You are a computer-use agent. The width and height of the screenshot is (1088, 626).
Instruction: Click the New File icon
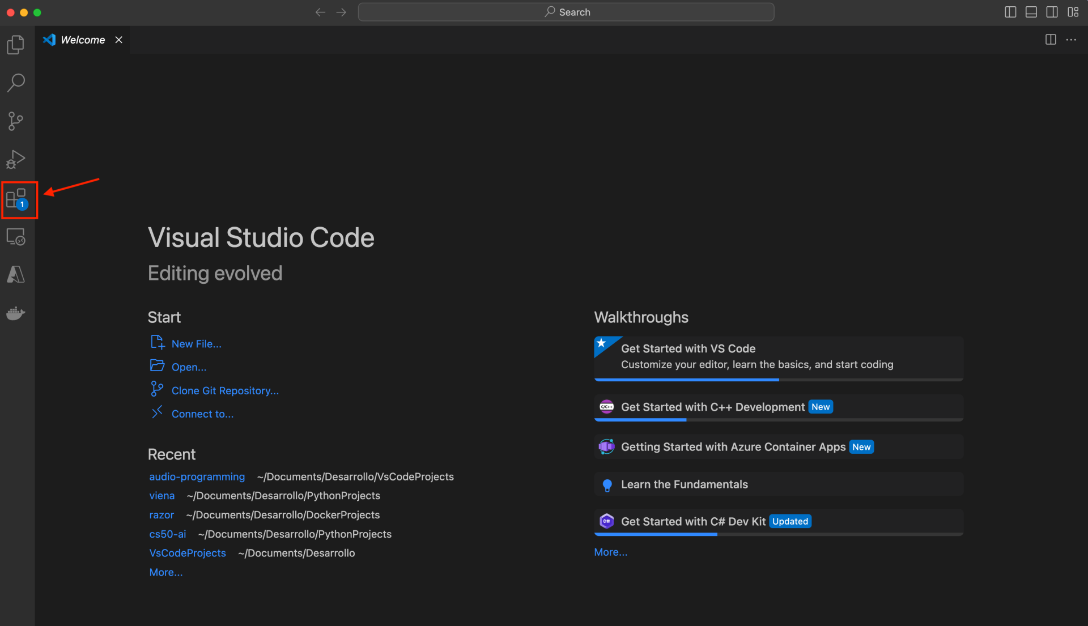tap(158, 343)
